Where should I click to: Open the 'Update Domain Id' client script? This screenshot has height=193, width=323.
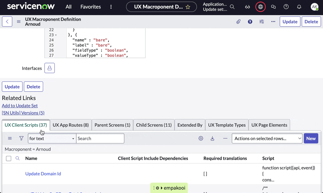point(43,173)
